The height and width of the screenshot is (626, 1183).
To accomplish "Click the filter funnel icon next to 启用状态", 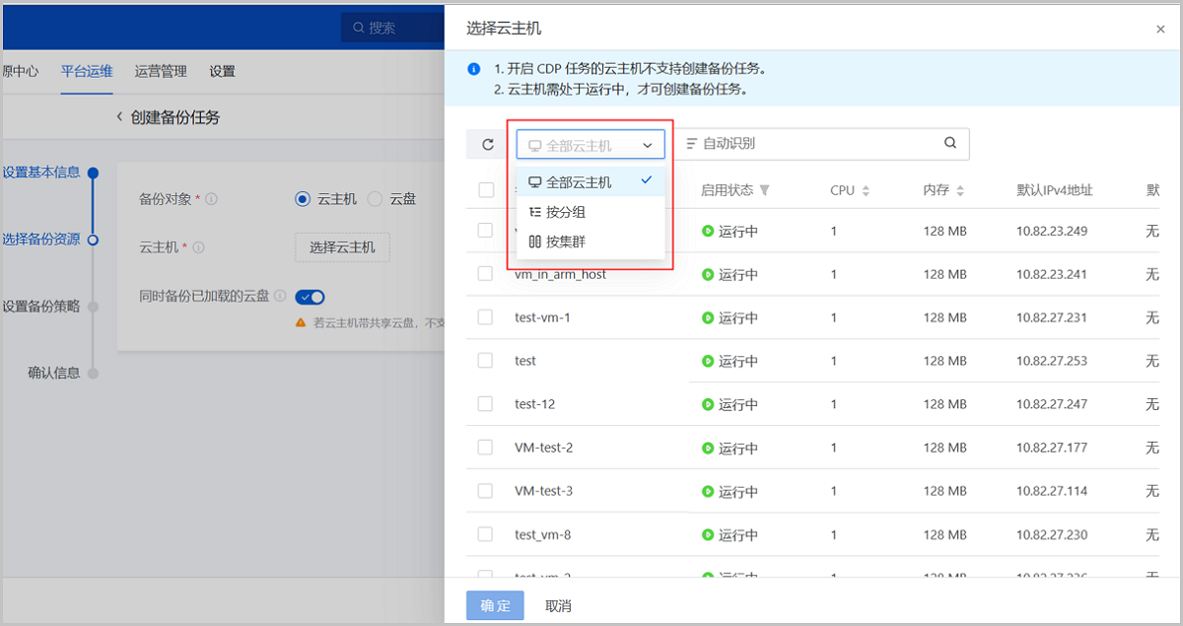I will pos(765,190).
